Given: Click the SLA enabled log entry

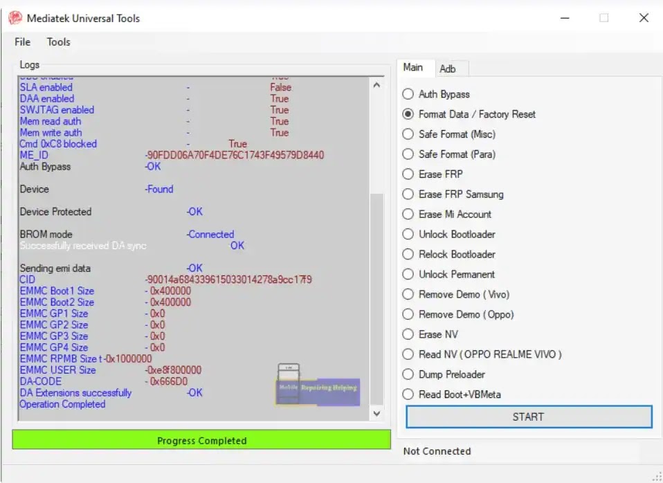Looking at the screenshot, I should (156, 87).
